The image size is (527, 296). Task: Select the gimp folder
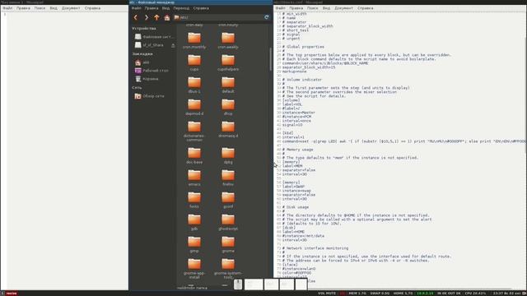(194, 244)
